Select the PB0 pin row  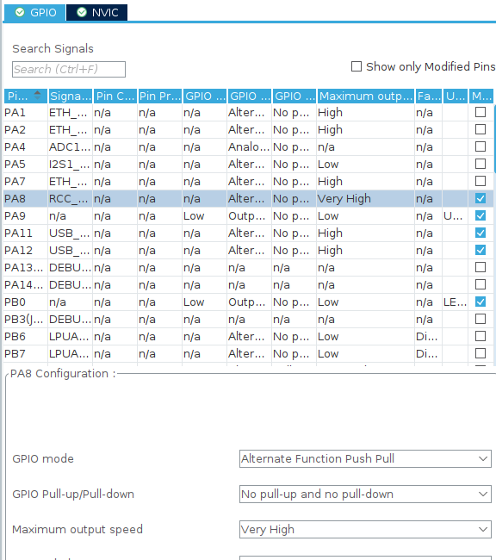point(249,302)
